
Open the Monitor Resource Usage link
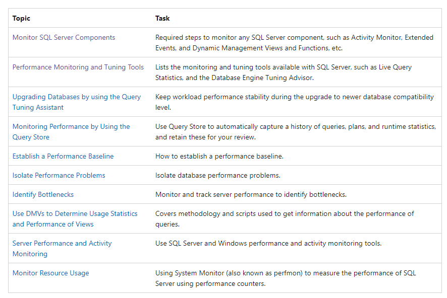pyautogui.click(x=50, y=273)
